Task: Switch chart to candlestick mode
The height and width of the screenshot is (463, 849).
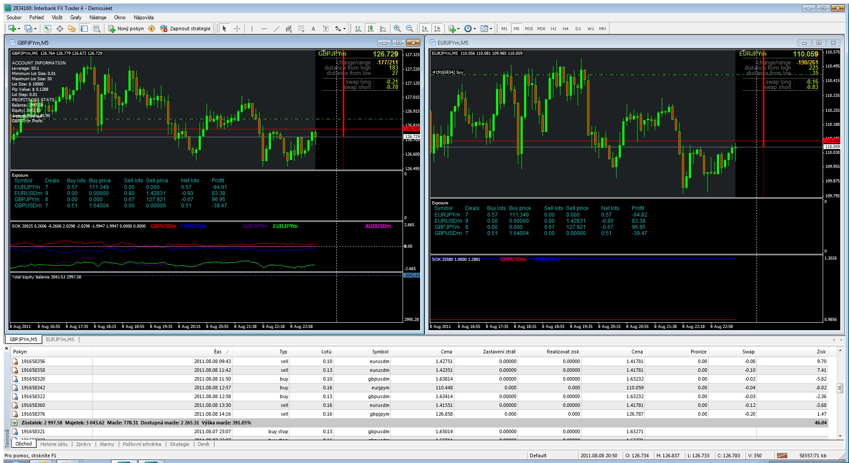Action: click(371, 29)
